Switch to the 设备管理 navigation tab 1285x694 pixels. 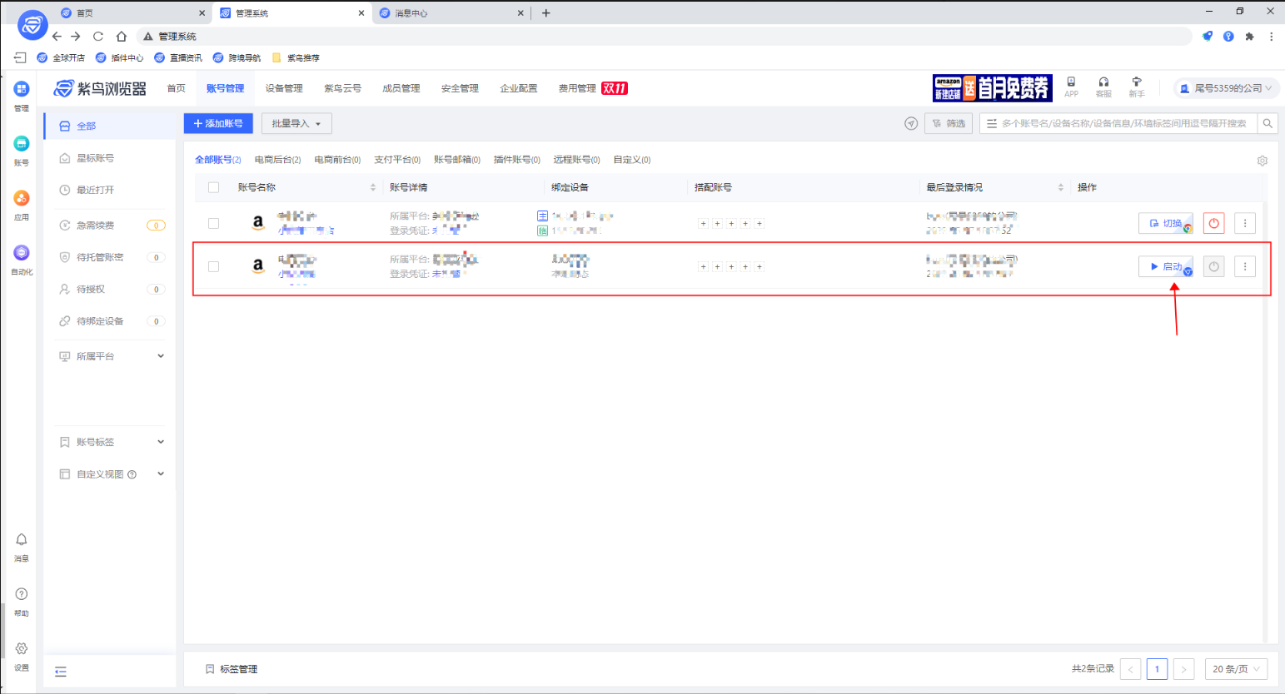[x=283, y=87]
